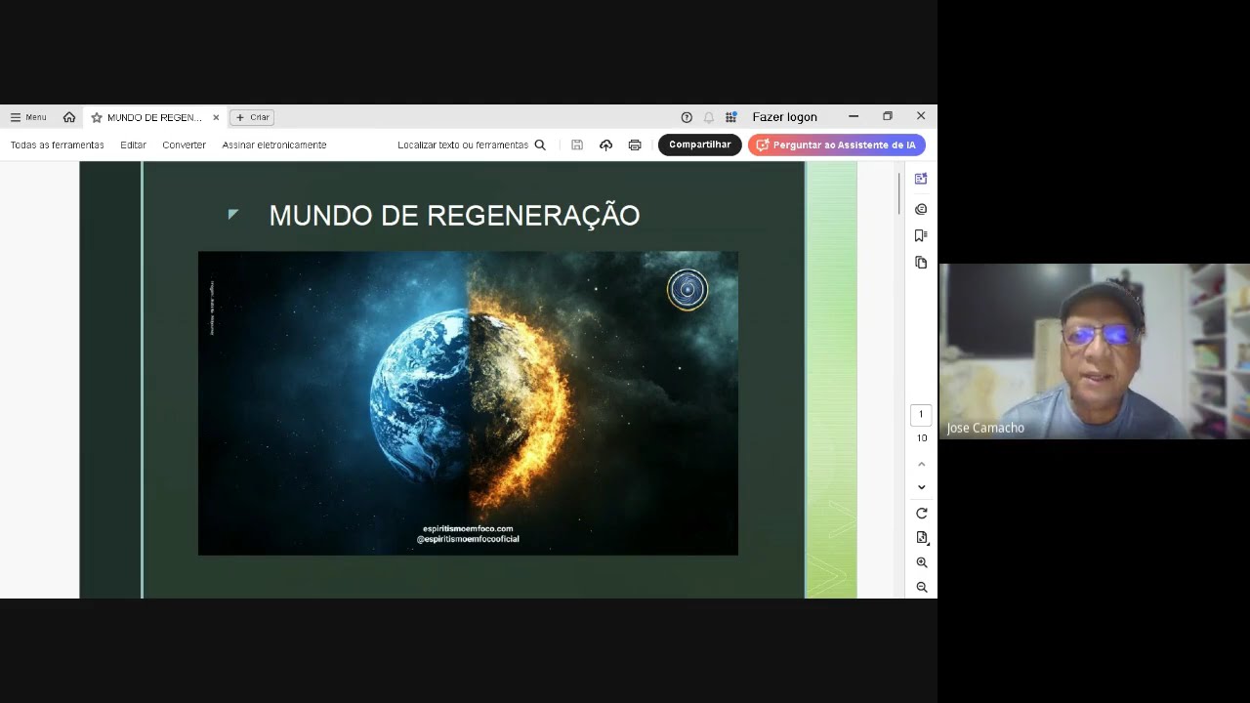The image size is (1250, 703).
Task: Open Todas as ferramentas panel
Action: (58, 145)
